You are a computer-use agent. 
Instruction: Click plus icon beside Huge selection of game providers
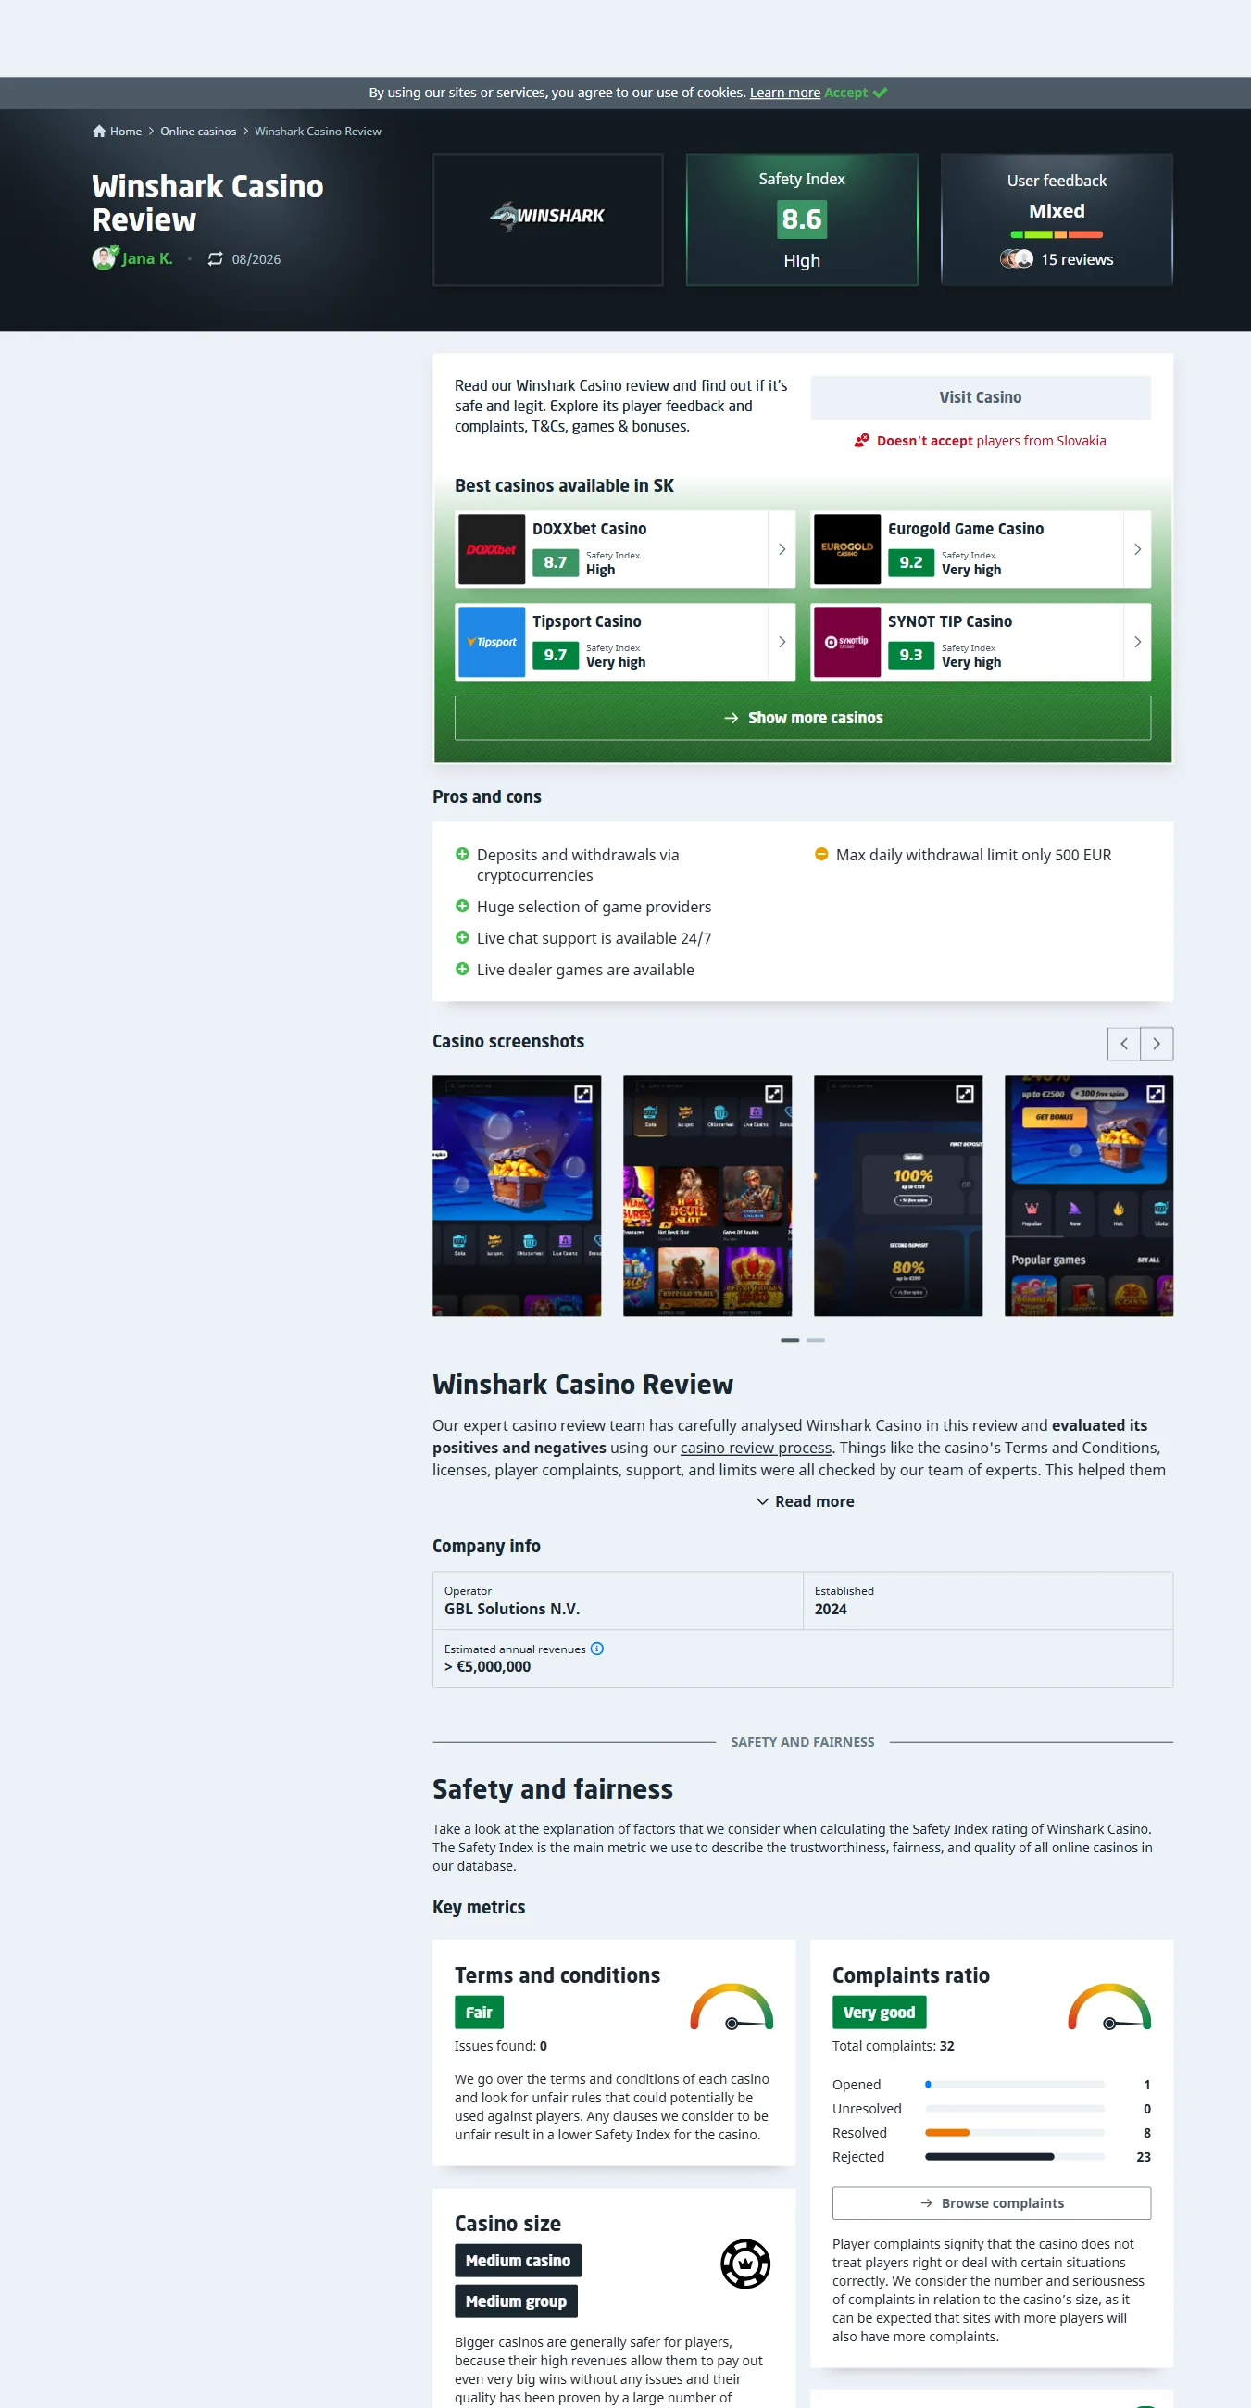pyautogui.click(x=461, y=906)
